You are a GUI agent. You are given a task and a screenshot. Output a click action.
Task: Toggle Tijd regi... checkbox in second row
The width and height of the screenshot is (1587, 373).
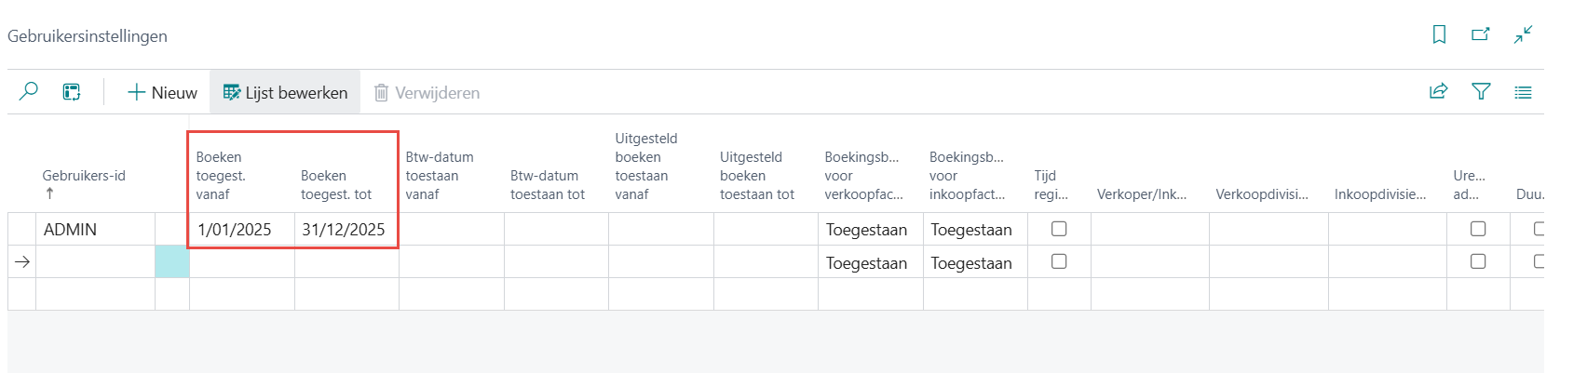pyautogui.click(x=1059, y=261)
